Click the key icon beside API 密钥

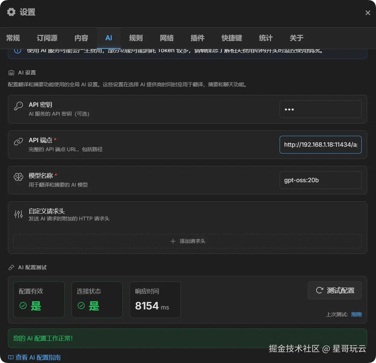click(18, 106)
